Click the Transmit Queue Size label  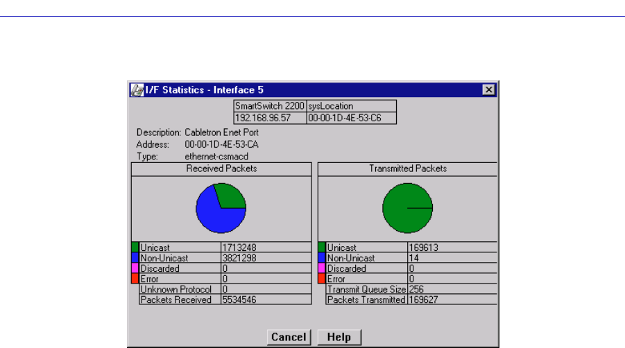366,290
